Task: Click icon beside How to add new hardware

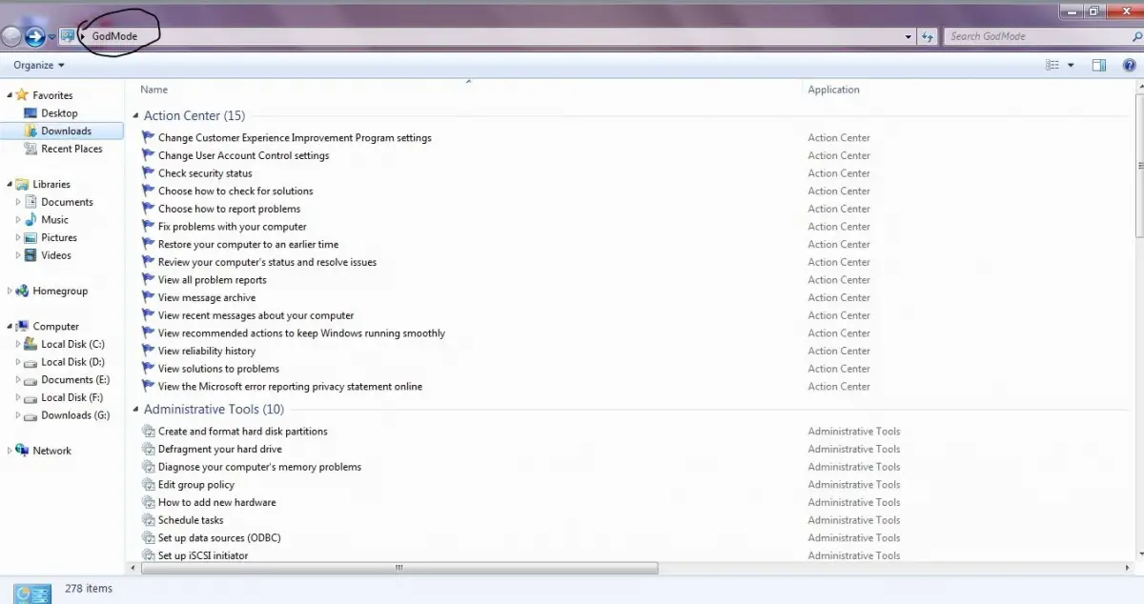Action: (148, 502)
